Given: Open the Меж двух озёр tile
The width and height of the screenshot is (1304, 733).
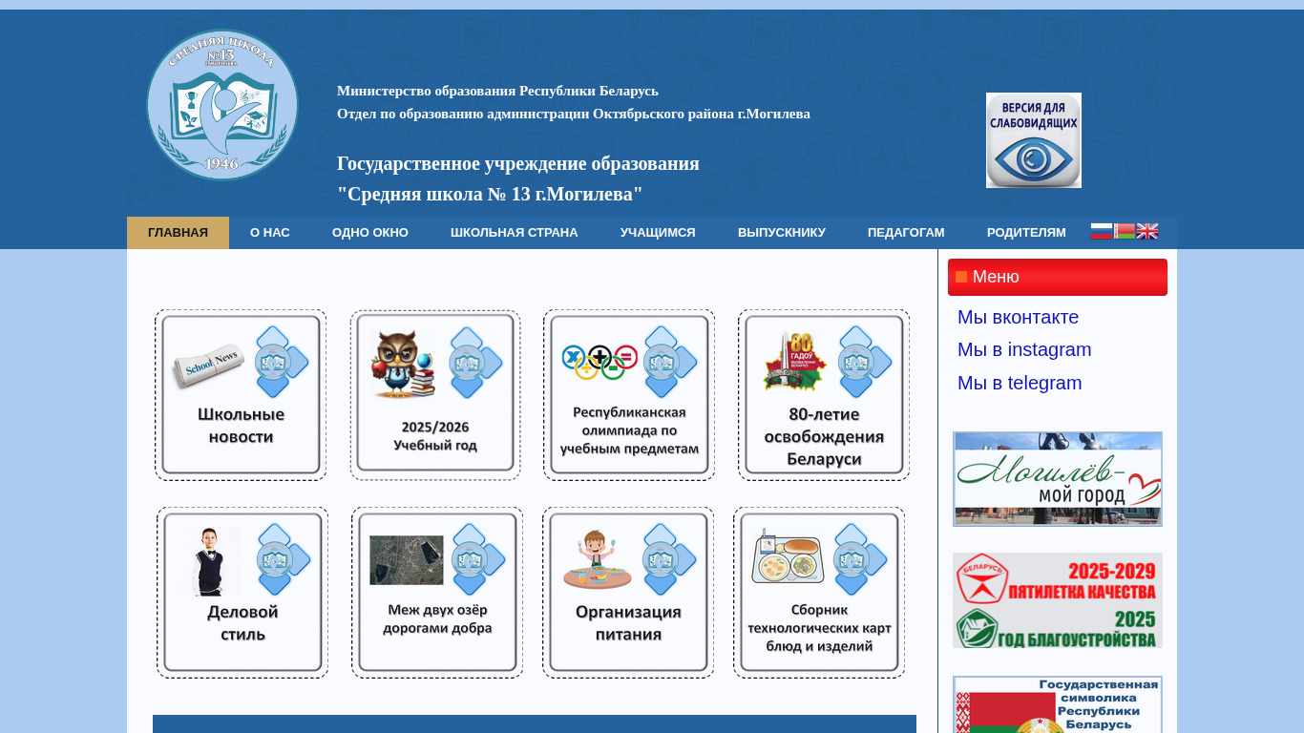Looking at the screenshot, I should (437, 593).
